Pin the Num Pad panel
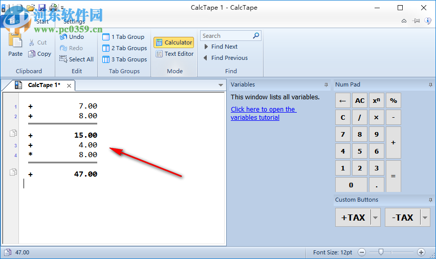 [x=430, y=84]
